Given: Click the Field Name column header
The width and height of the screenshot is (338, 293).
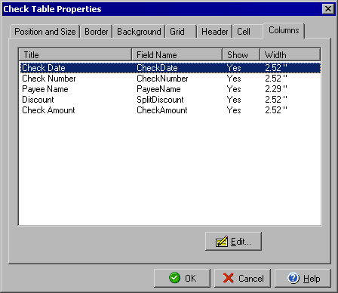Looking at the screenshot, I should [177, 54].
